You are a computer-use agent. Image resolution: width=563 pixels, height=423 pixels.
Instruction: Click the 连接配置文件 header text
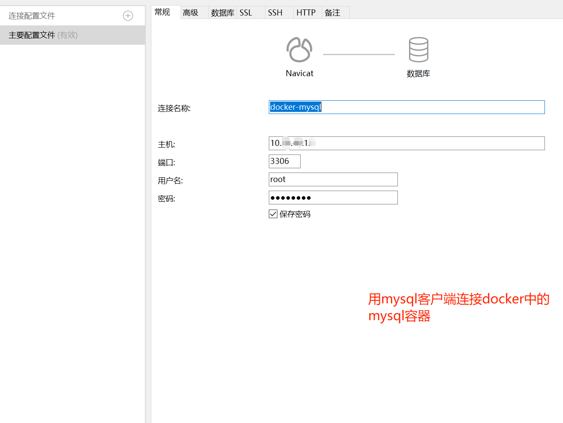coord(32,16)
